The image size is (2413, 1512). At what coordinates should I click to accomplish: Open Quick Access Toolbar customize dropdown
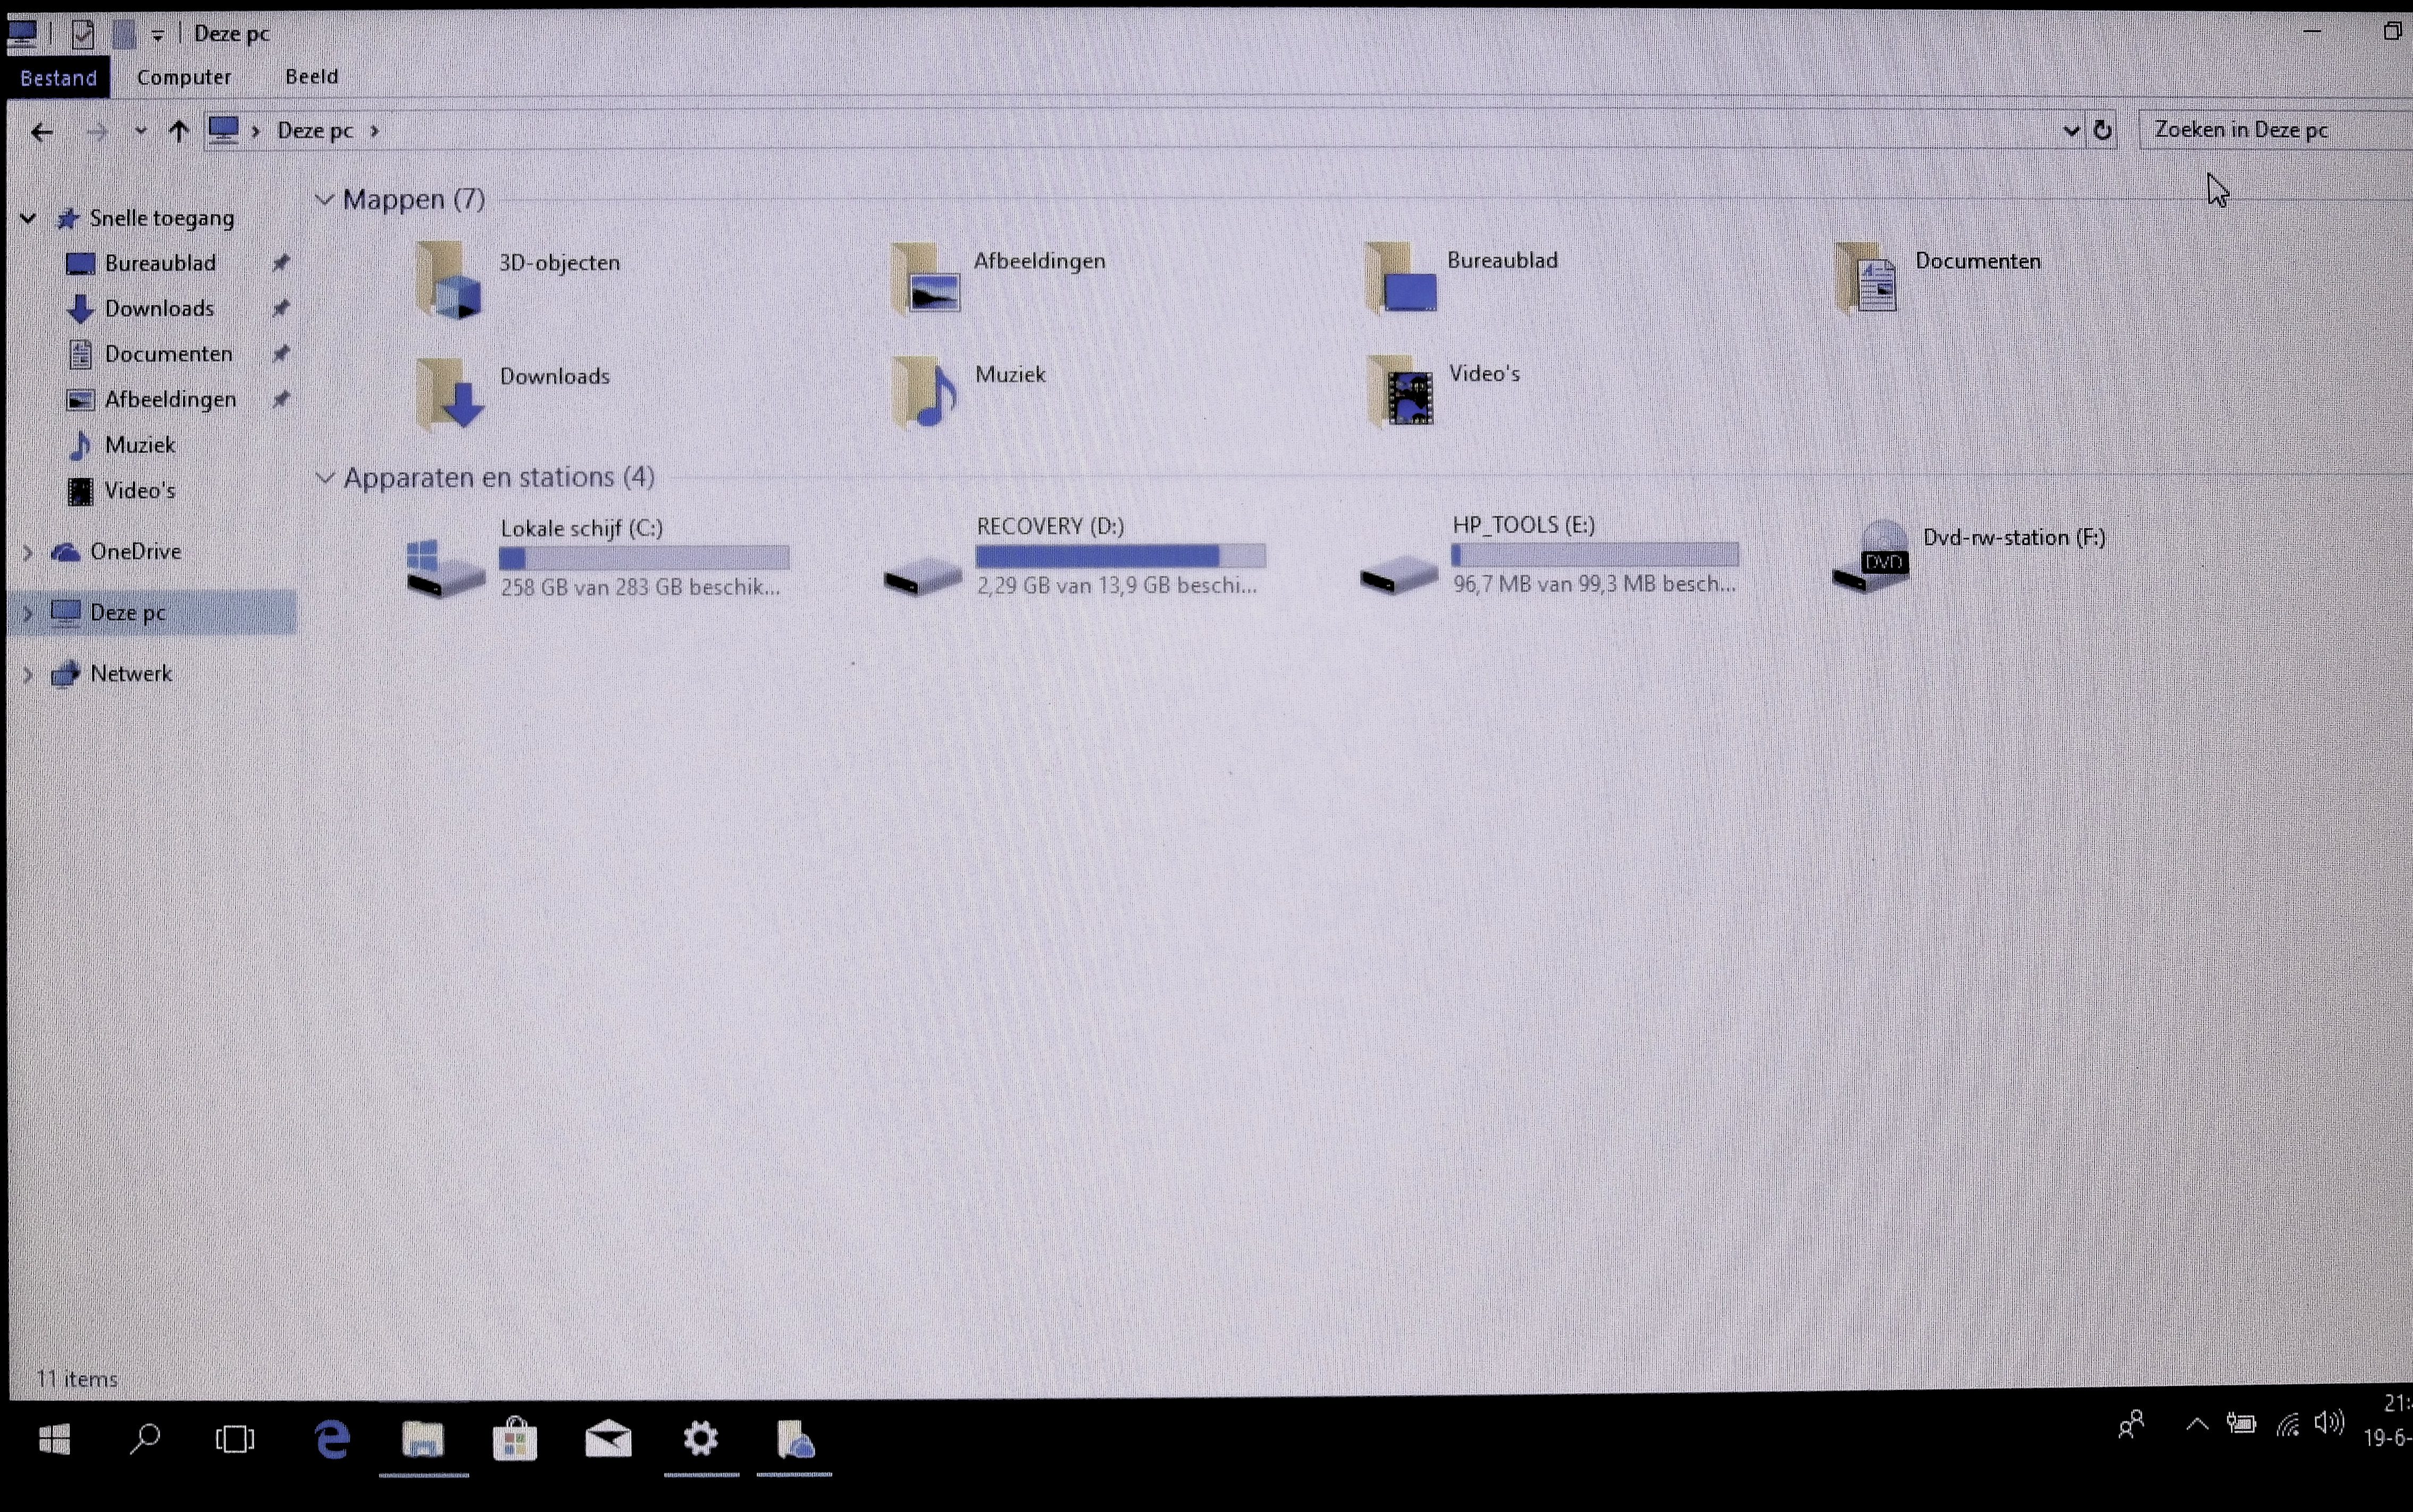coord(158,36)
